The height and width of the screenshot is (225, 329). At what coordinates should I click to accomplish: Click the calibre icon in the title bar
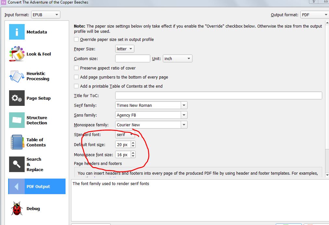tap(3, 2)
